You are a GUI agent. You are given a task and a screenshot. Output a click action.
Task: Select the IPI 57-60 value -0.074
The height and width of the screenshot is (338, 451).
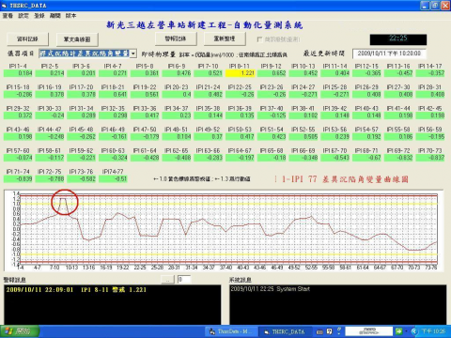pos(18,158)
